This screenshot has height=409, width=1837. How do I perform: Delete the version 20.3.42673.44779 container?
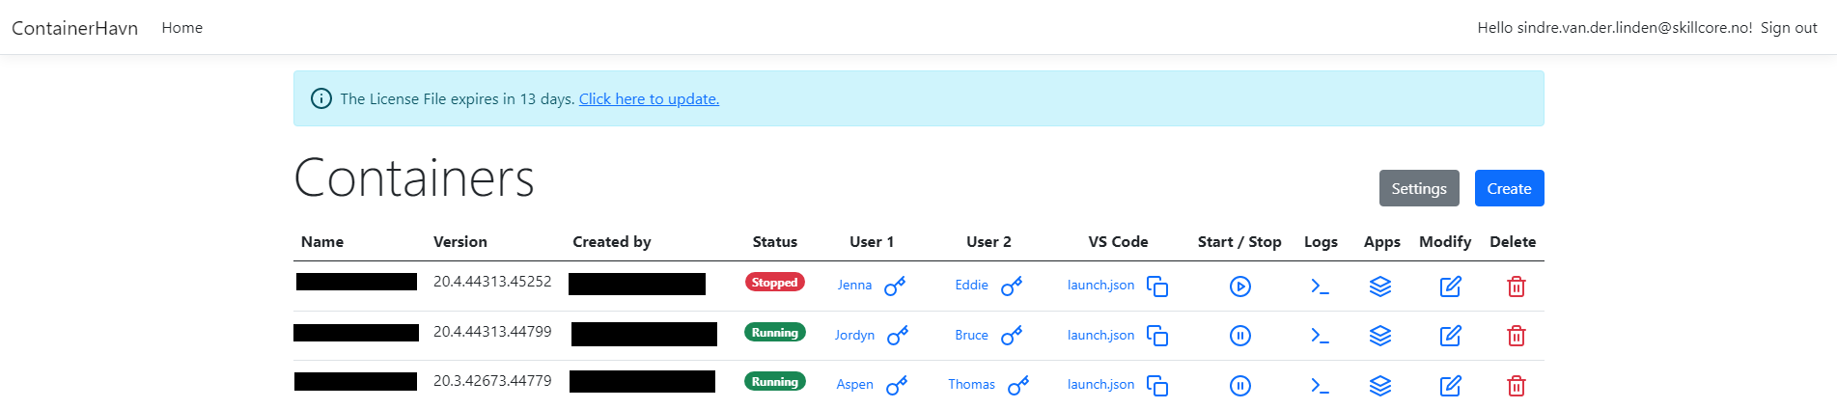pyautogui.click(x=1516, y=386)
